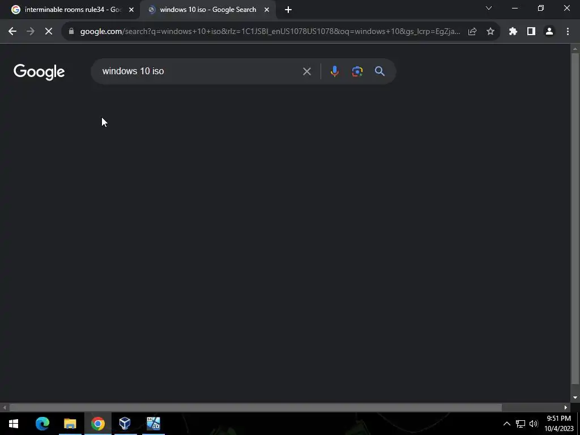Viewport: 580px width, 435px height.
Task: Click the scroll-down arrow
Action: pyautogui.click(x=575, y=398)
